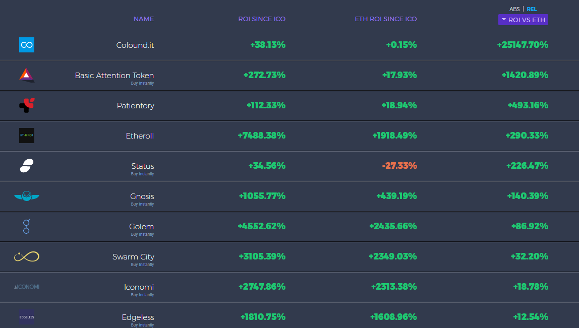Click the negative -27.33% ETH ROI value
579x328 pixels.
(399, 166)
